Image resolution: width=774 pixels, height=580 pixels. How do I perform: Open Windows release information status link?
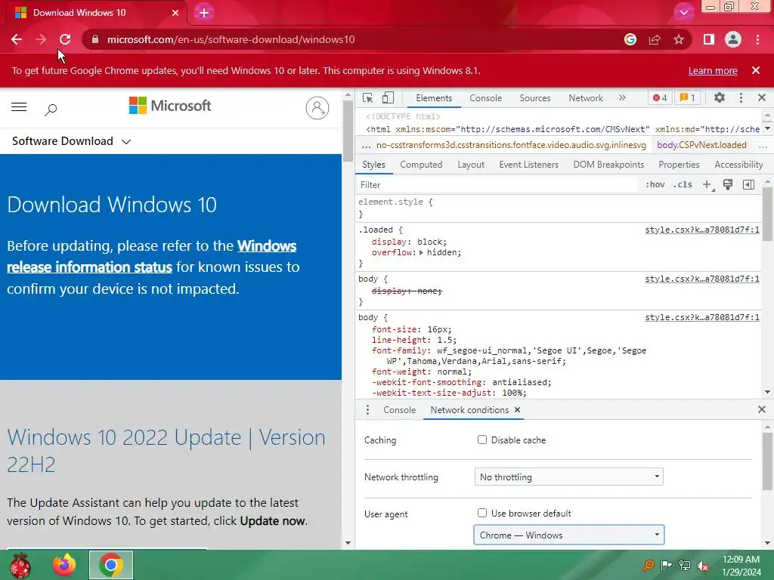click(x=151, y=257)
